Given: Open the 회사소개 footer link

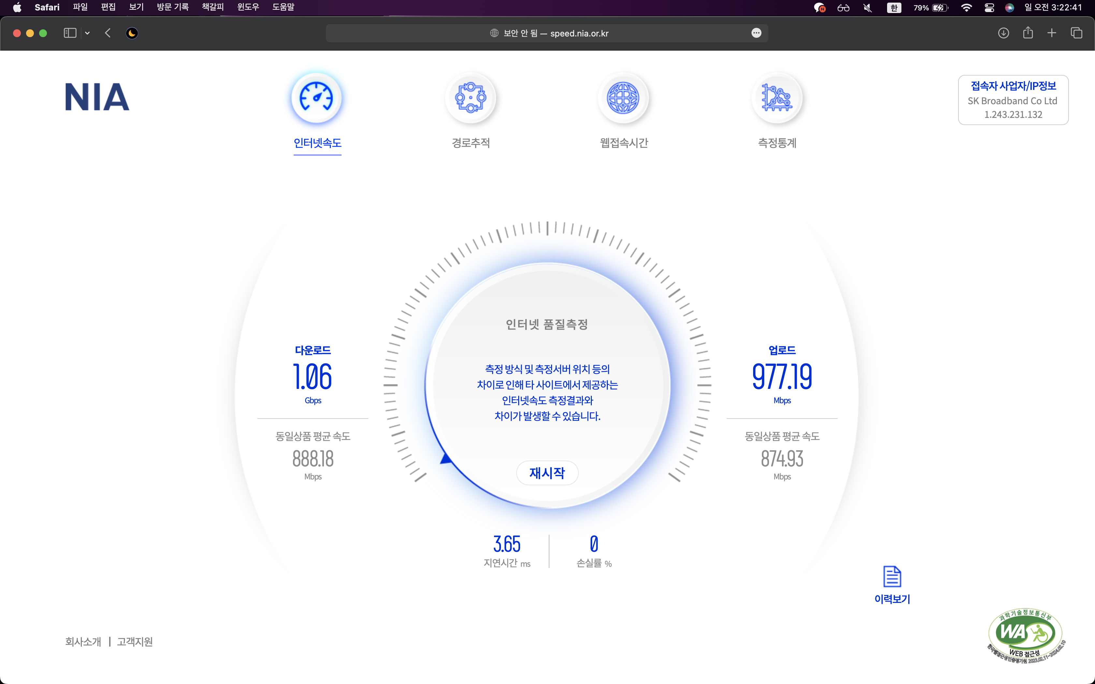Looking at the screenshot, I should pos(83,641).
